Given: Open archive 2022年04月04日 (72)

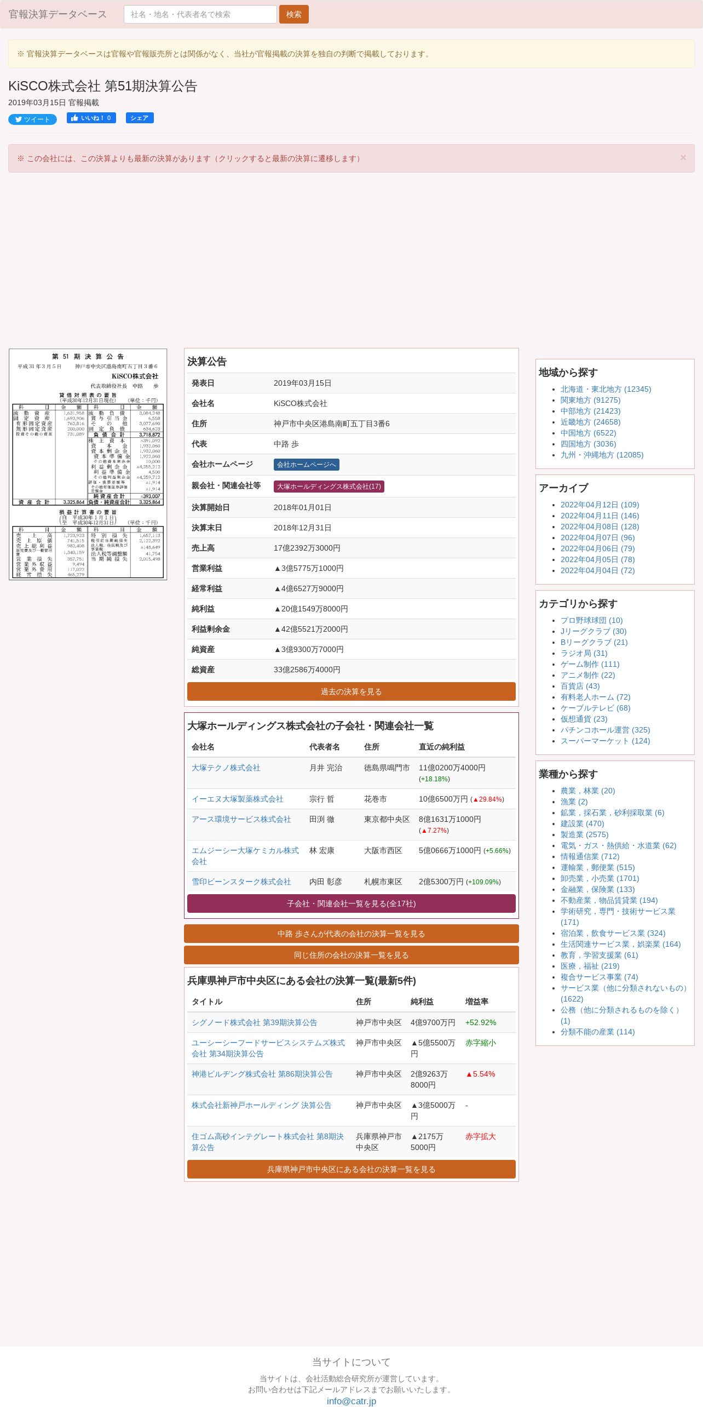Looking at the screenshot, I should click(597, 570).
